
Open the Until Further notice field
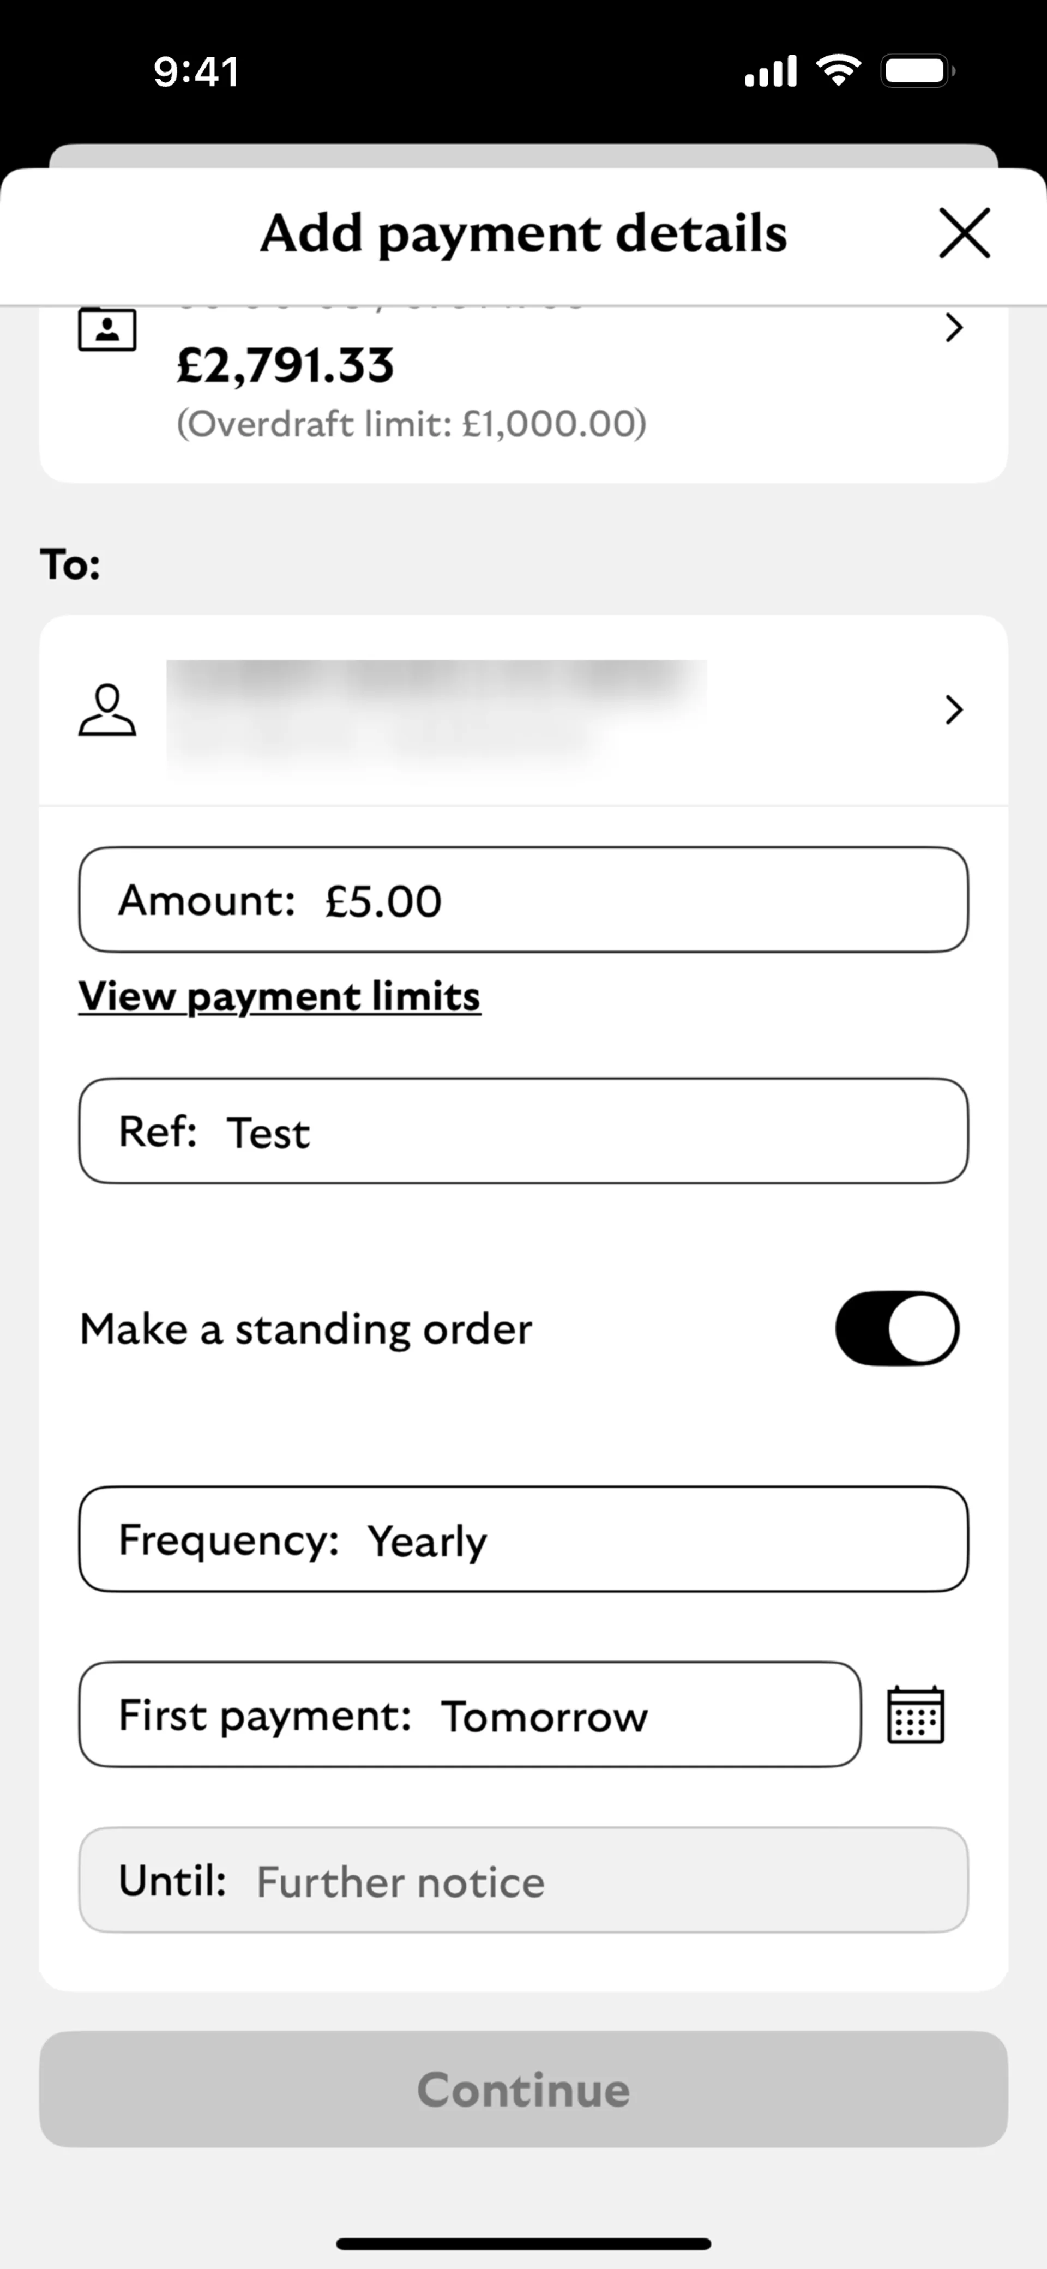(x=523, y=1881)
